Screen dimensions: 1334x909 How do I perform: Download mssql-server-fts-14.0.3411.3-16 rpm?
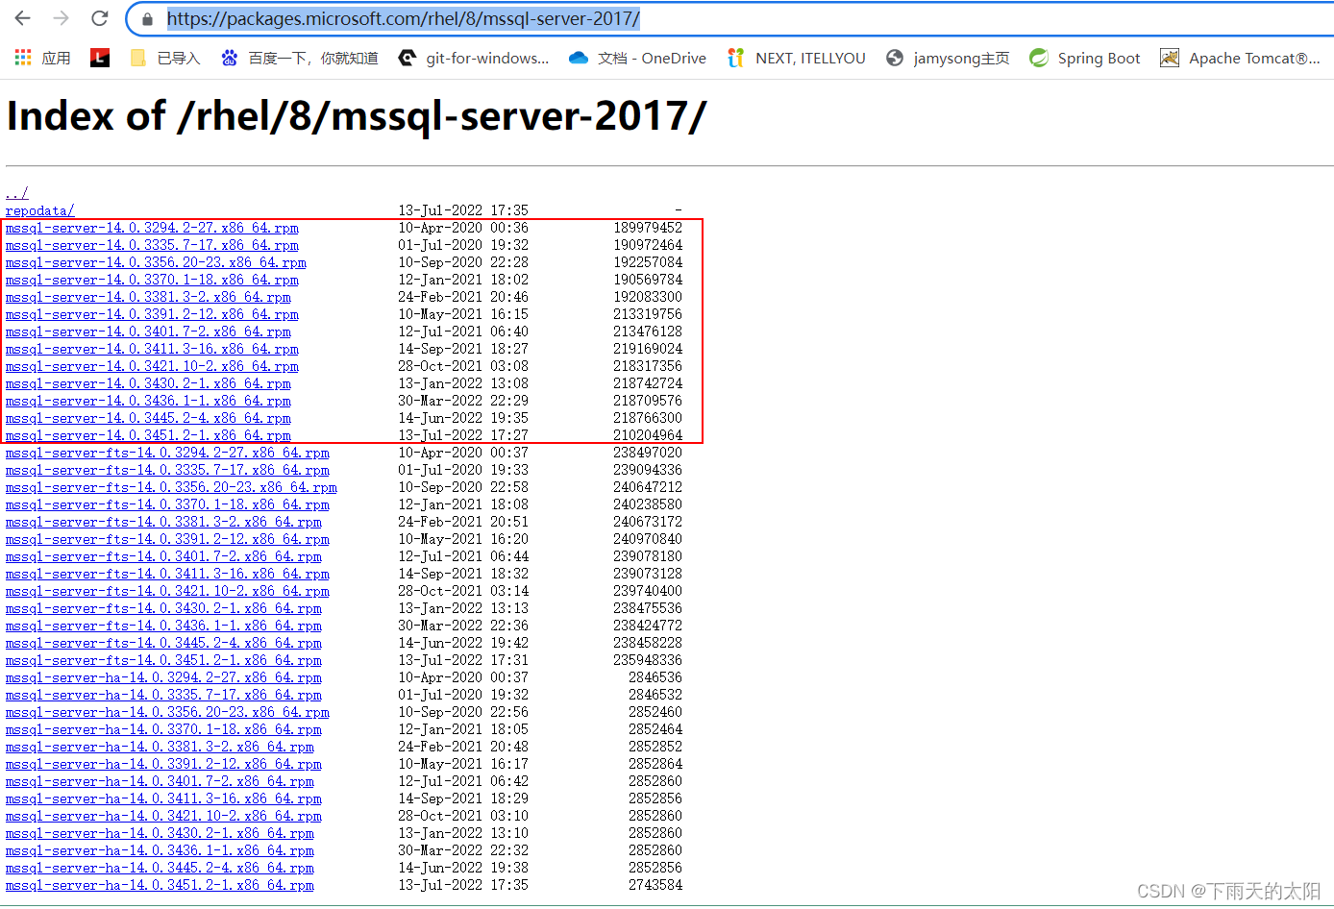(x=167, y=574)
